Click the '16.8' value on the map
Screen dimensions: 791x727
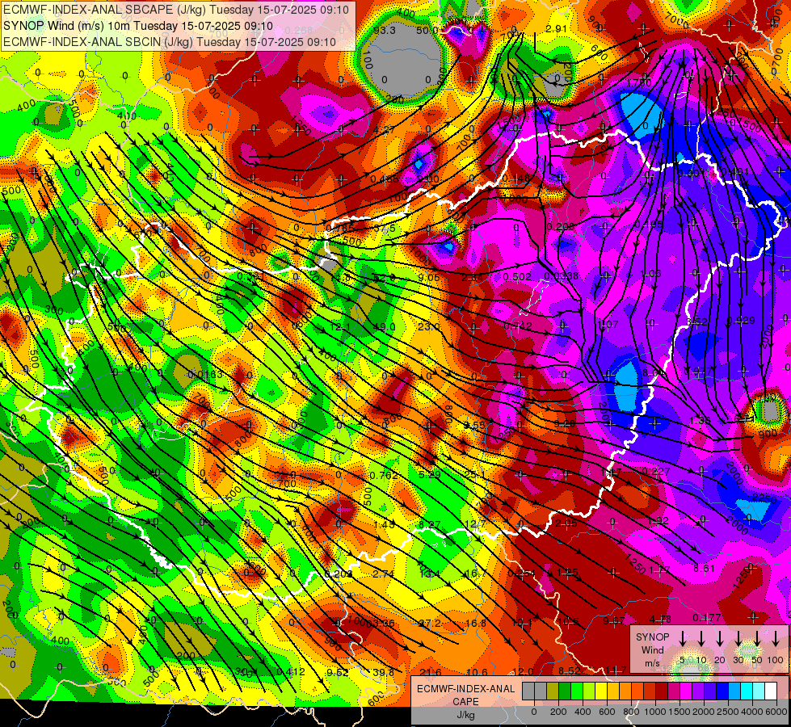[475, 623]
